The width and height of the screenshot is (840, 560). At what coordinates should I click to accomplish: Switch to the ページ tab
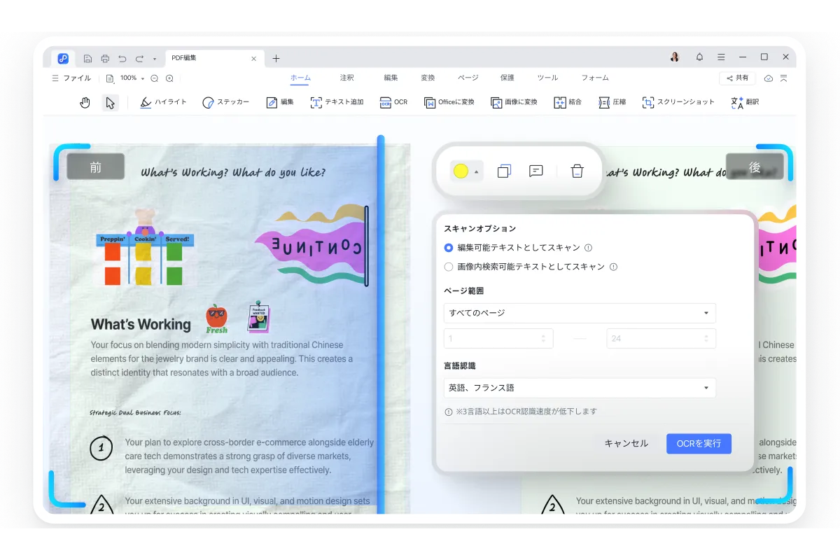pos(468,78)
